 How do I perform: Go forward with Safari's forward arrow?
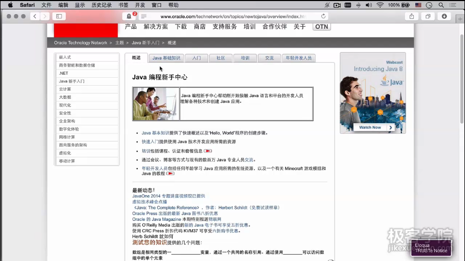[45, 16]
